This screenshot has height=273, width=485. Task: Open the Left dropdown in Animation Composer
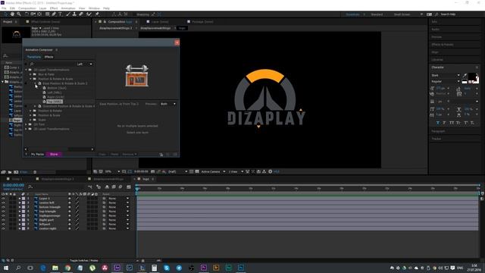pyautogui.click(x=84, y=64)
